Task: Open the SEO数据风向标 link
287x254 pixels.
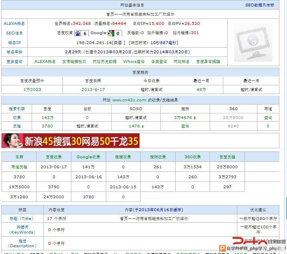Action: pyautogui.click(x=260, y=5)
